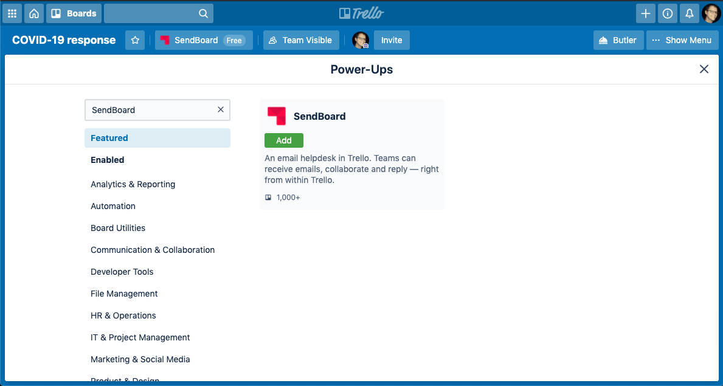Select Board Utilities category
Image resolution: width=723 pixels, height=386 pixels.
(x=118, y=228)
